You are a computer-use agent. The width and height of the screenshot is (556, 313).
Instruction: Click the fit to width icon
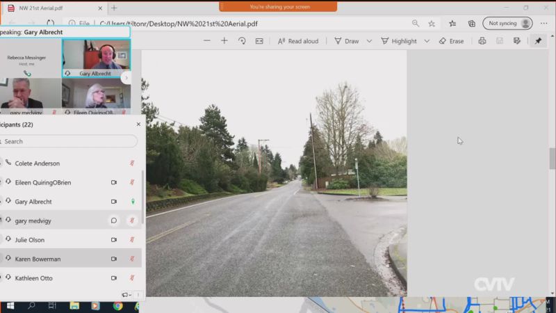coord(259,41)
